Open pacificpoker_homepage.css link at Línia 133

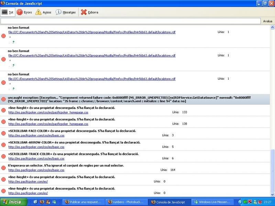[x=48, y=113]
